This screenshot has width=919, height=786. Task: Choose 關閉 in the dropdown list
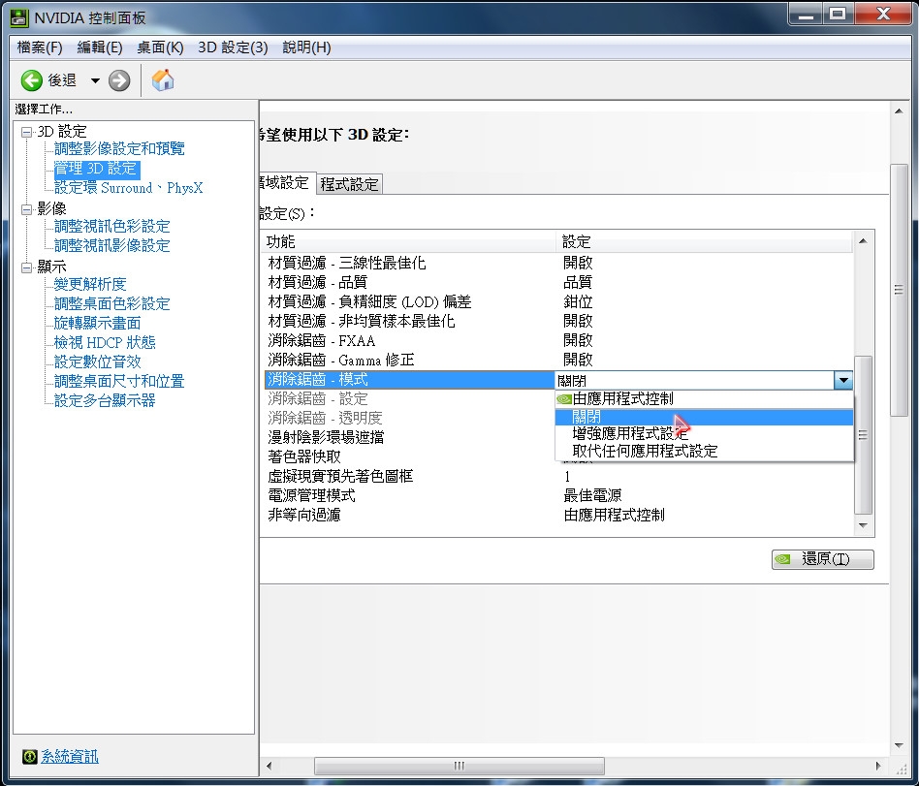pos(704,418)
